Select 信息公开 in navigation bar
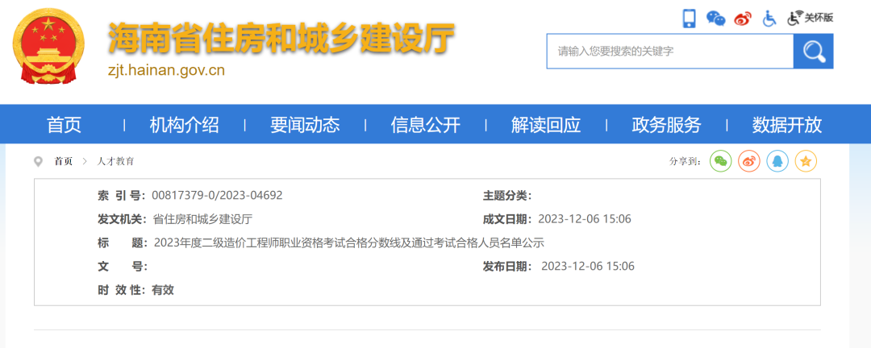The image size is (871, 348). [425, 125]
